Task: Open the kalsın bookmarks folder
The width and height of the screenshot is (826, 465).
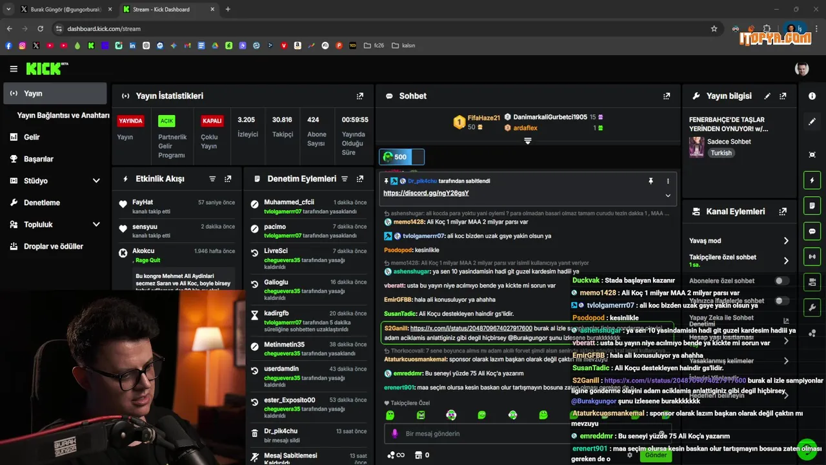Action: point(403,45)
